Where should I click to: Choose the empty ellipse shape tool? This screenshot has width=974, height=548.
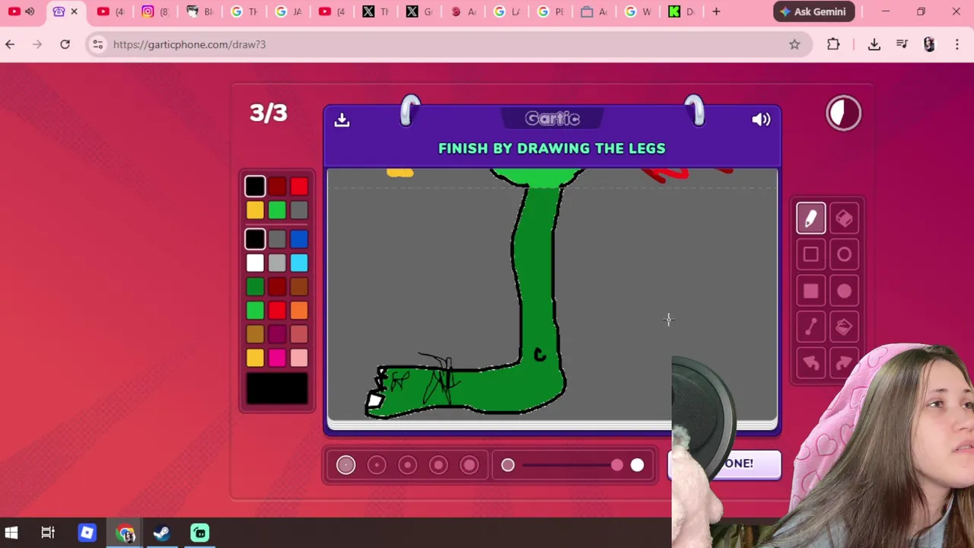pos(844,255)
